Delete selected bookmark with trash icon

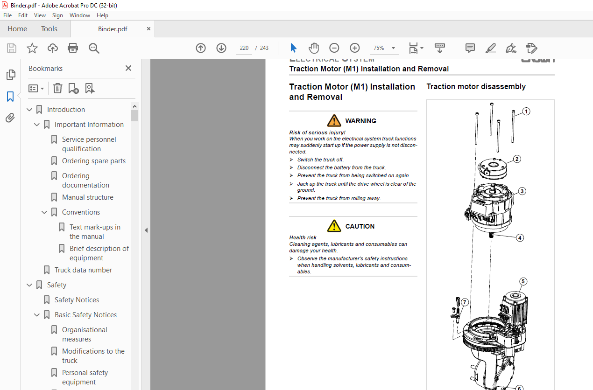pos(57,88)
